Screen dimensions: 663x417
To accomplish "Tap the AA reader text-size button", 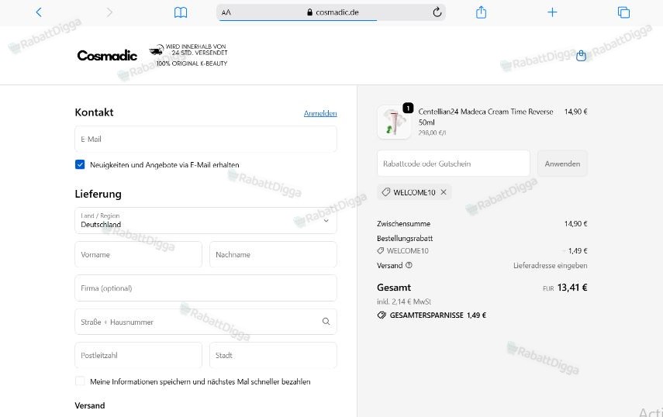I will pyautogui.click(x=226, y=12).
